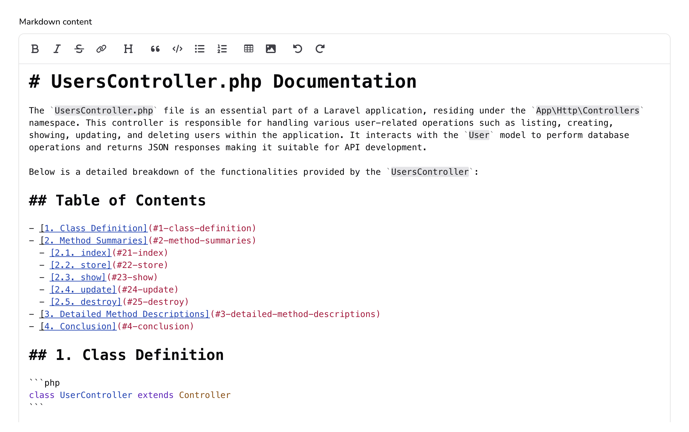Click the '4. Conclusion' link text

click(x=78, y=327)
